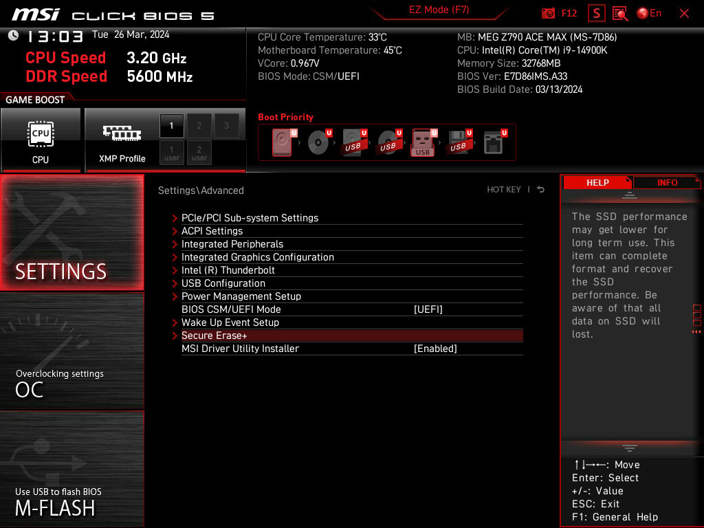Click side panel expand arrows on right edge

696,332
